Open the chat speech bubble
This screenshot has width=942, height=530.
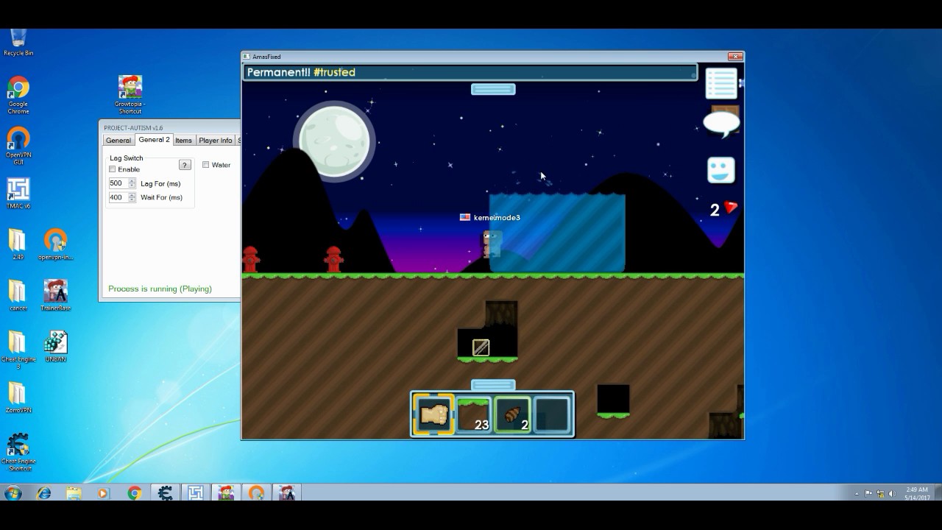tap(721, 124)
